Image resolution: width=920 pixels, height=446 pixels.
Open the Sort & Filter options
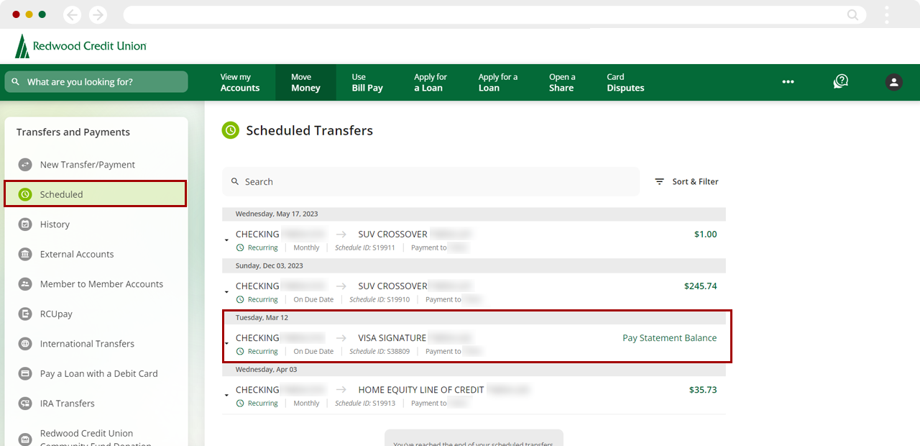[x=686, y=182]
